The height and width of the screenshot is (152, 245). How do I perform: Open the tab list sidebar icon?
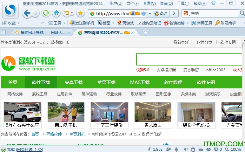point(3,32)
